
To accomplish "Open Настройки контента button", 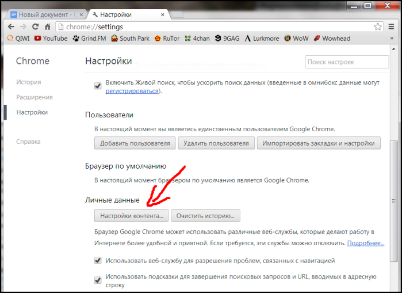I will tap(131, 215).
